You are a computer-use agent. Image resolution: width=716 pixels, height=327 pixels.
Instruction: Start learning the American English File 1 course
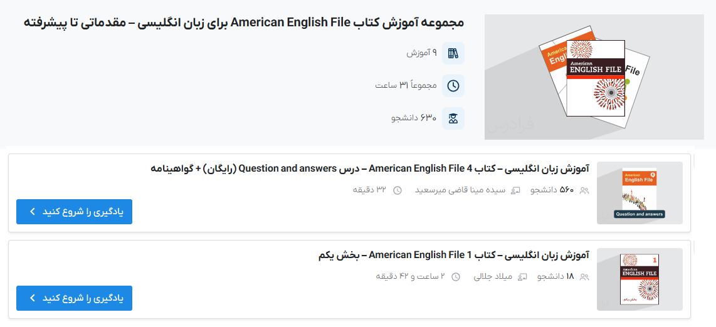[75, 298]
